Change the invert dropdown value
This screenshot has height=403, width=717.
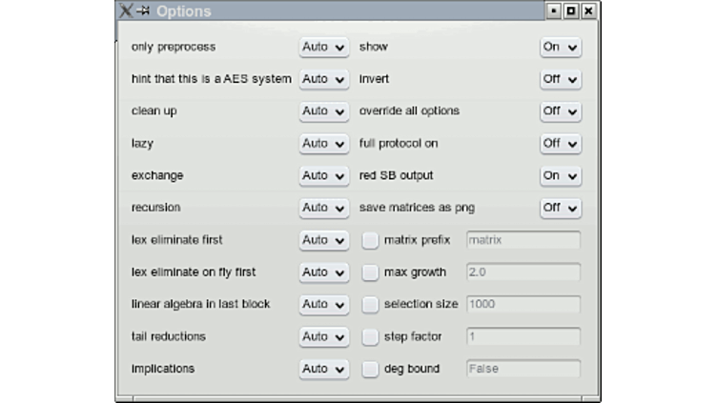pyautogui.click(x=561, y=79)
